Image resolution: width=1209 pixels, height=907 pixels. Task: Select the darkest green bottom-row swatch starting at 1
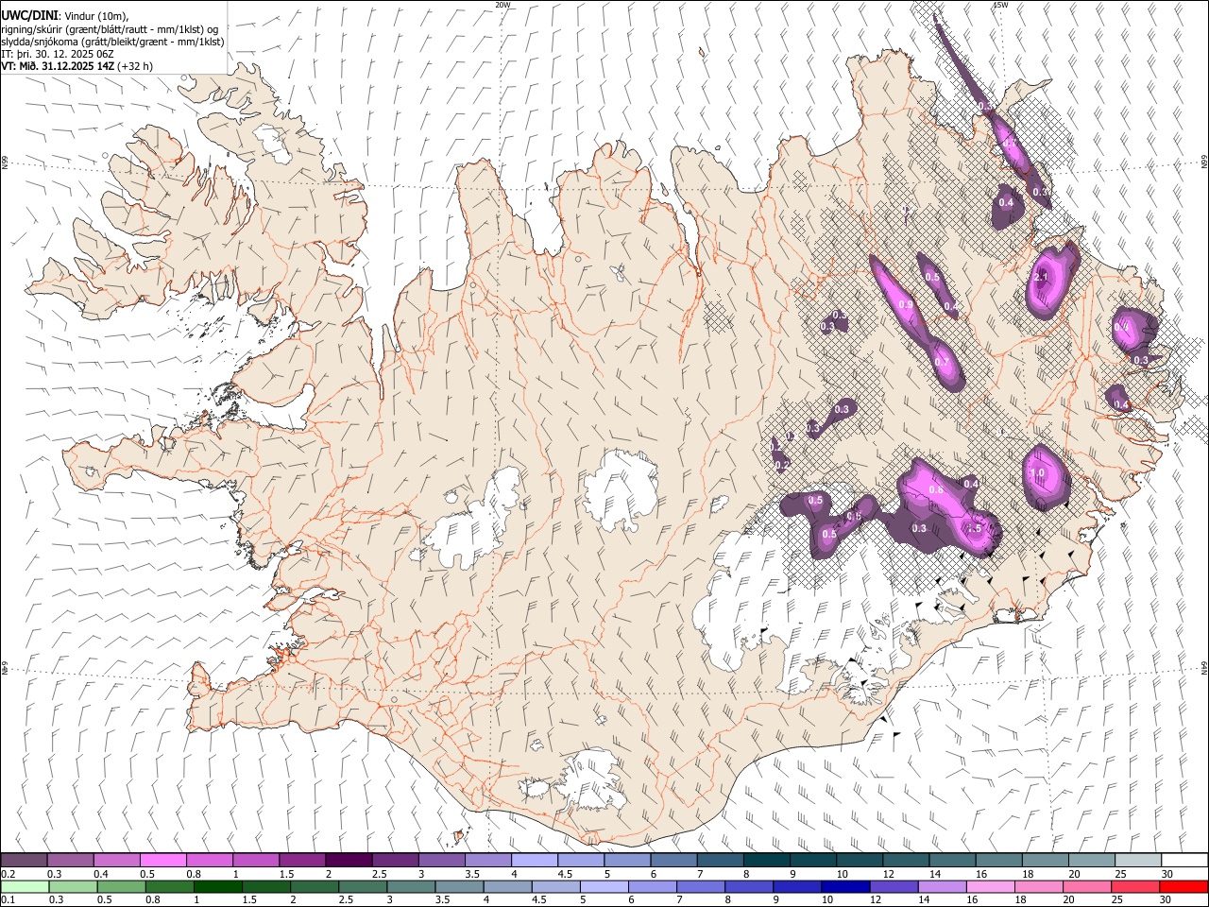pos(217,886)
